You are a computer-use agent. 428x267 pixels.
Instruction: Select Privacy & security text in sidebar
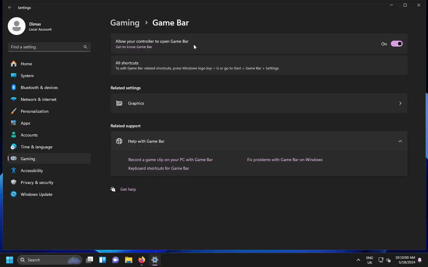[x=37, y=182]
